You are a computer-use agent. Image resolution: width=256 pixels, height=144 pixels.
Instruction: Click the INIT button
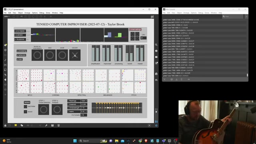[x=50, y=55]
